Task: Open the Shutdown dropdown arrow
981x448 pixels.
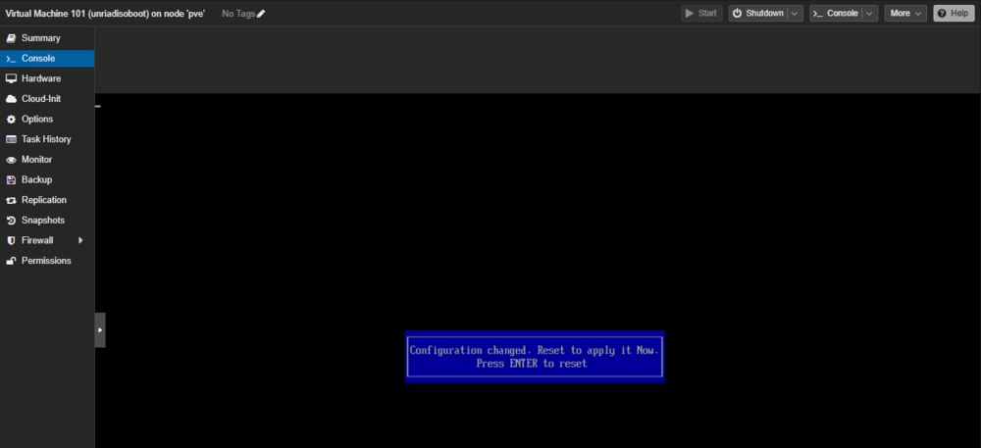Action: (796, 13)
